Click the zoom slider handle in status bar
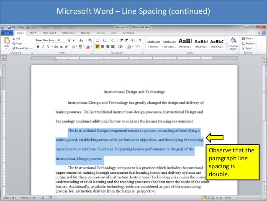 pos(248,198)
